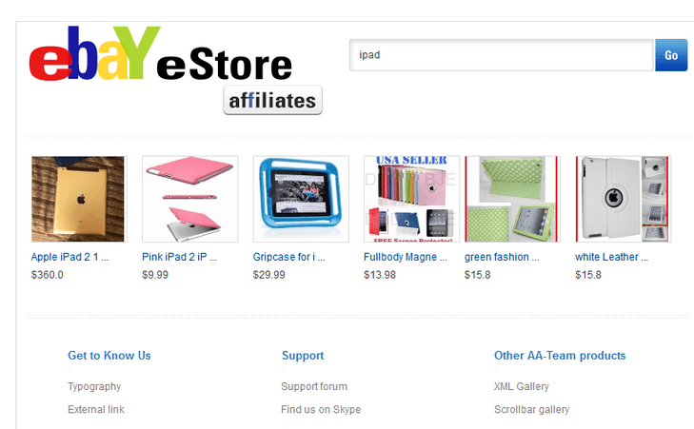Click the blue Go search button
The height and width of the screenshot is (429, 694).
coord(671,55)
